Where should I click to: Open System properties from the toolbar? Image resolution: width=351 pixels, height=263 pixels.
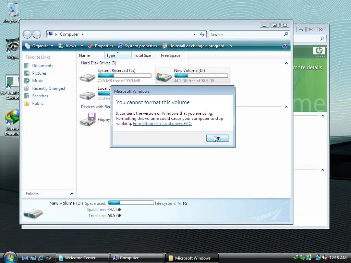(x=138, y=46)
